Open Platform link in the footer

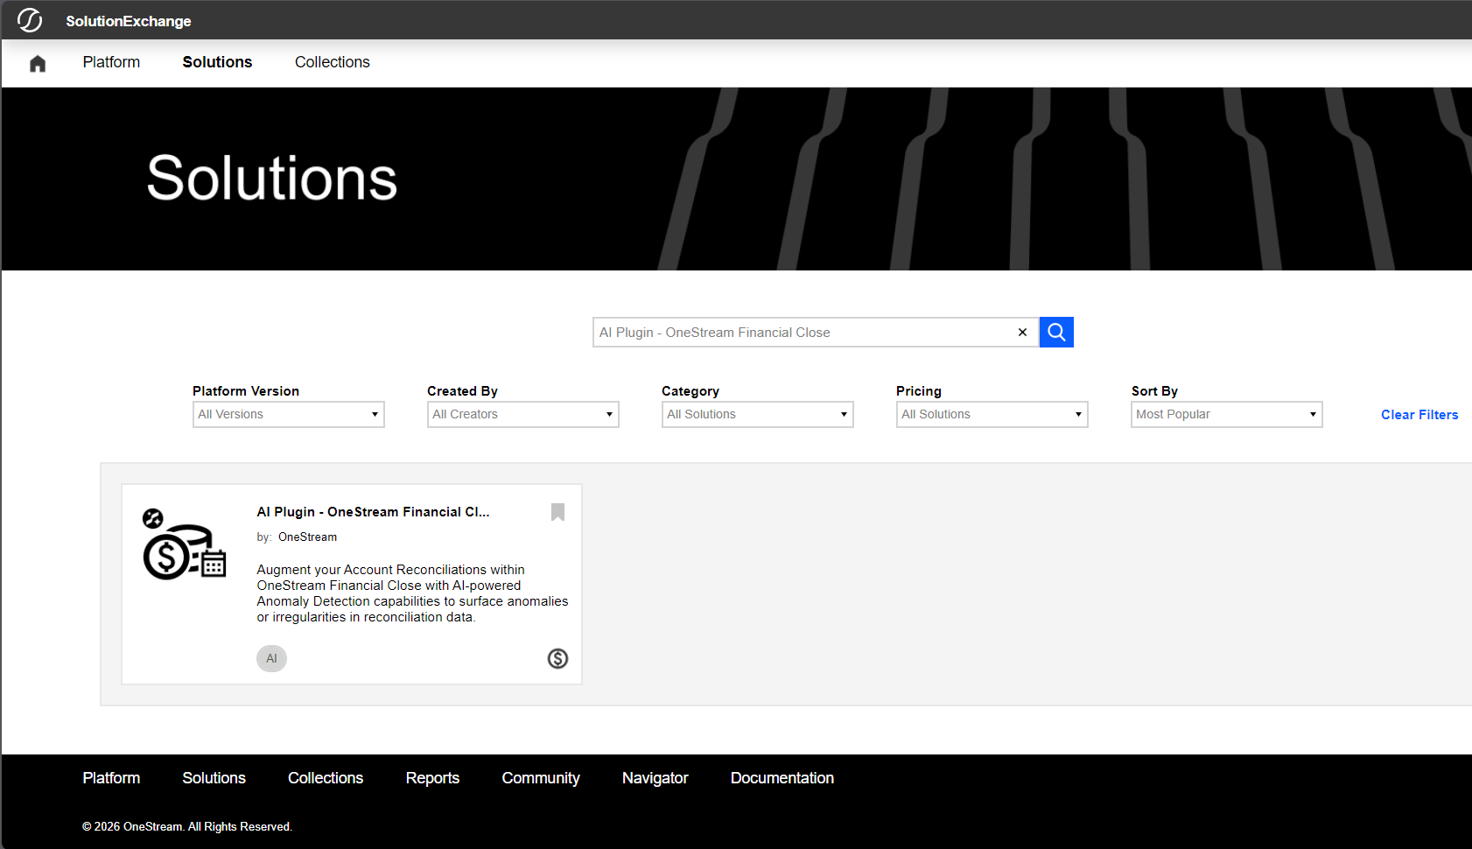pyautogui.click(x=111, y=778)
